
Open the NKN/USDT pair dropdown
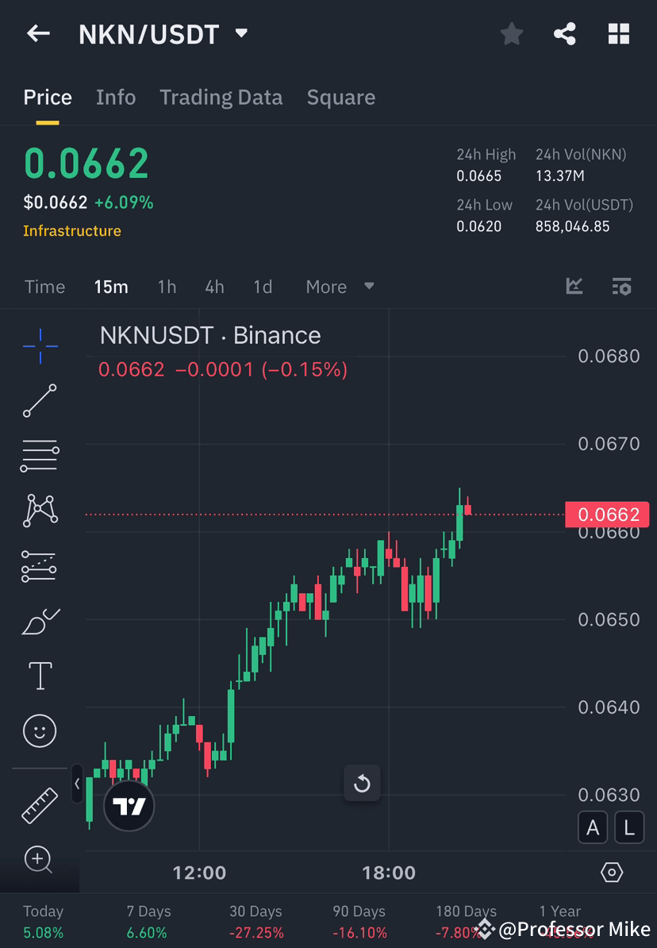tap(240, 33)
